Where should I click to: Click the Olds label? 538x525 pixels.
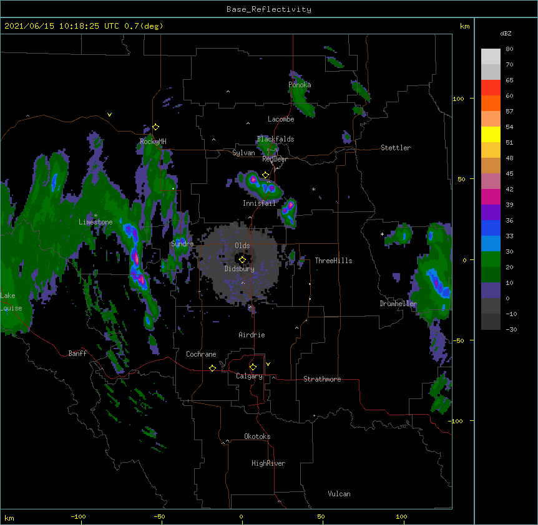242,246
